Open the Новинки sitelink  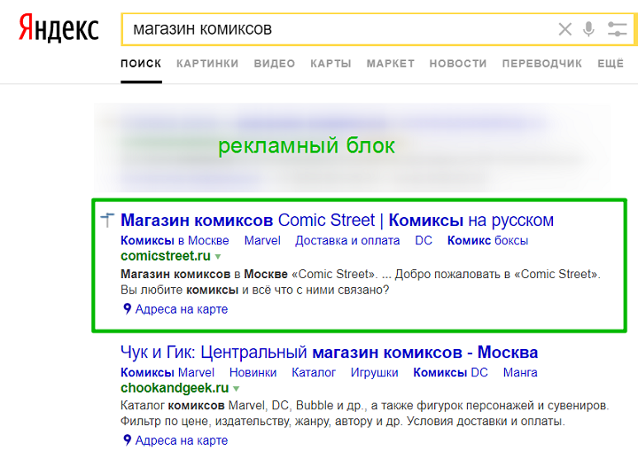253,372
